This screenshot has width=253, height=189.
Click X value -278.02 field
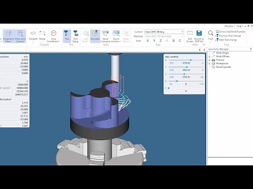[186, 63]
